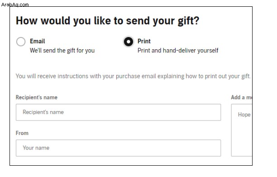Viewport: 277px width, 177px height.
Task: Click the partially visible "Add a me" label
Action: [242, 98]
